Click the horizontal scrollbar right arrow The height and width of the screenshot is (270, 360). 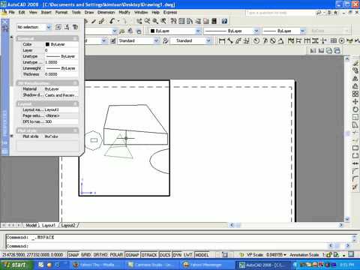tap(340, 225)
